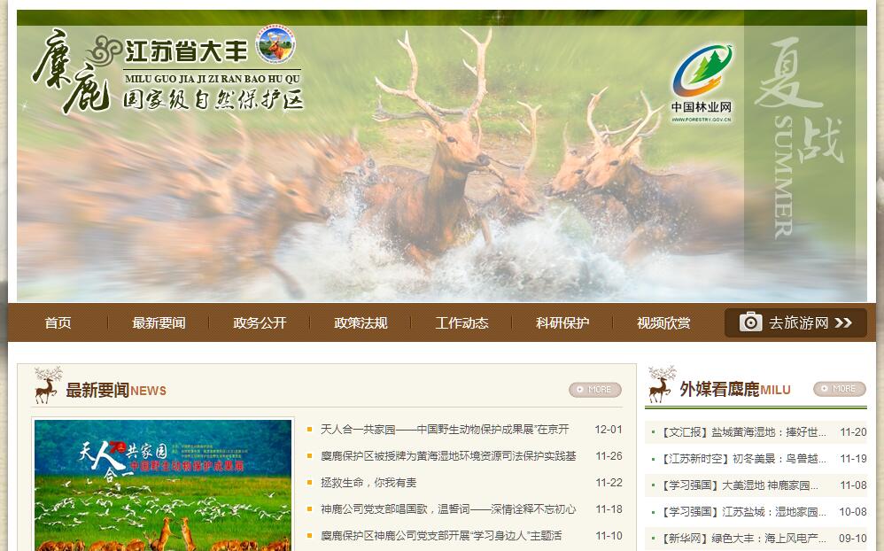
Task: Click the 外媒看麋鹿MILU section heading
Action: pyautogui.click(x=734, y=389)
